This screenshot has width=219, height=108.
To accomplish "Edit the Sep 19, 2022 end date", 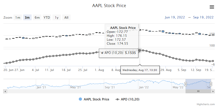I will (204, 18).
